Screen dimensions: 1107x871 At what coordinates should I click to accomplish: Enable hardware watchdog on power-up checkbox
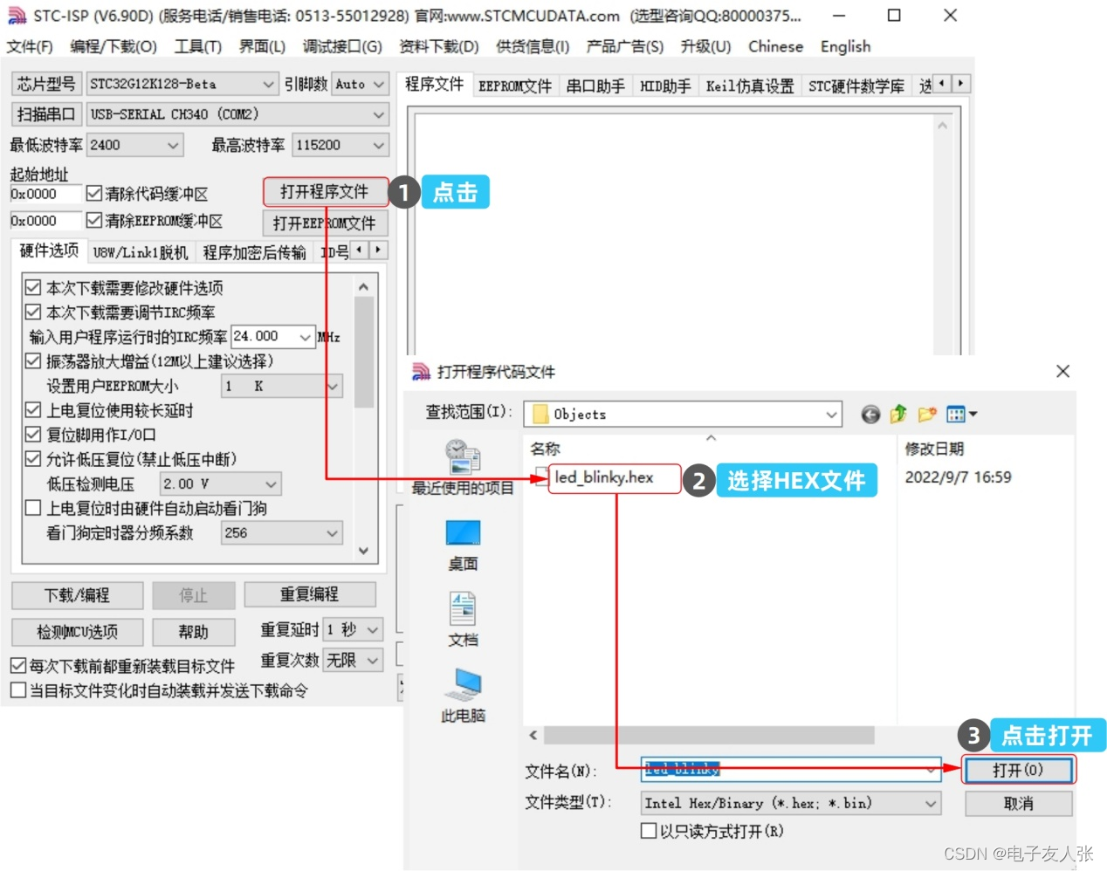33,507
